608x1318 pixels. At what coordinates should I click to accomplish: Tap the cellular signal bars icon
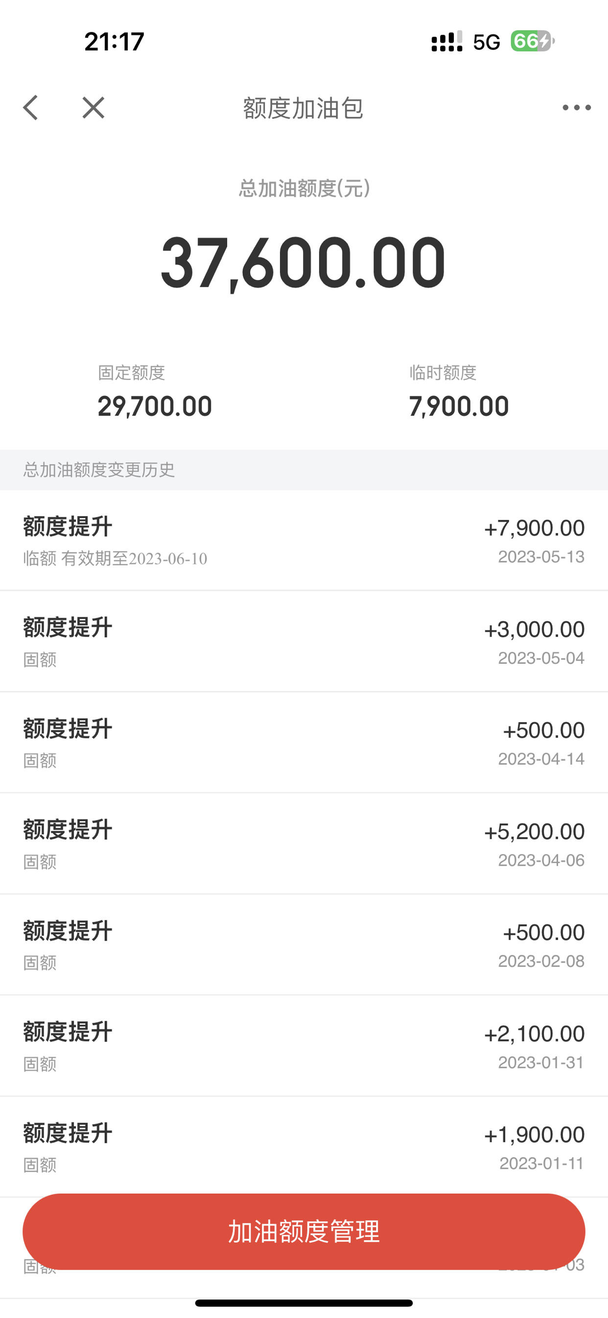click(447, 42)
